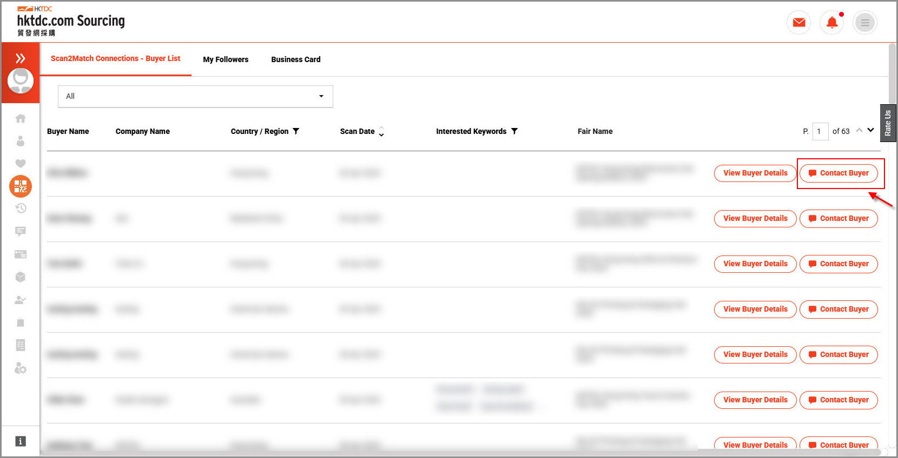The width and height of the screenshot is (898, 458).
Task: Click Contact Buyer in sixth row
Action: (838, 400)
